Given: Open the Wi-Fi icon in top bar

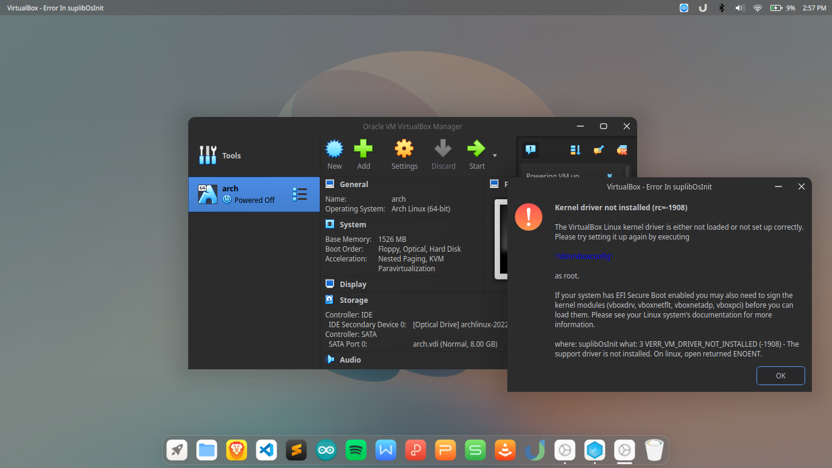Looking at the screenshot, I should [758, 8].
